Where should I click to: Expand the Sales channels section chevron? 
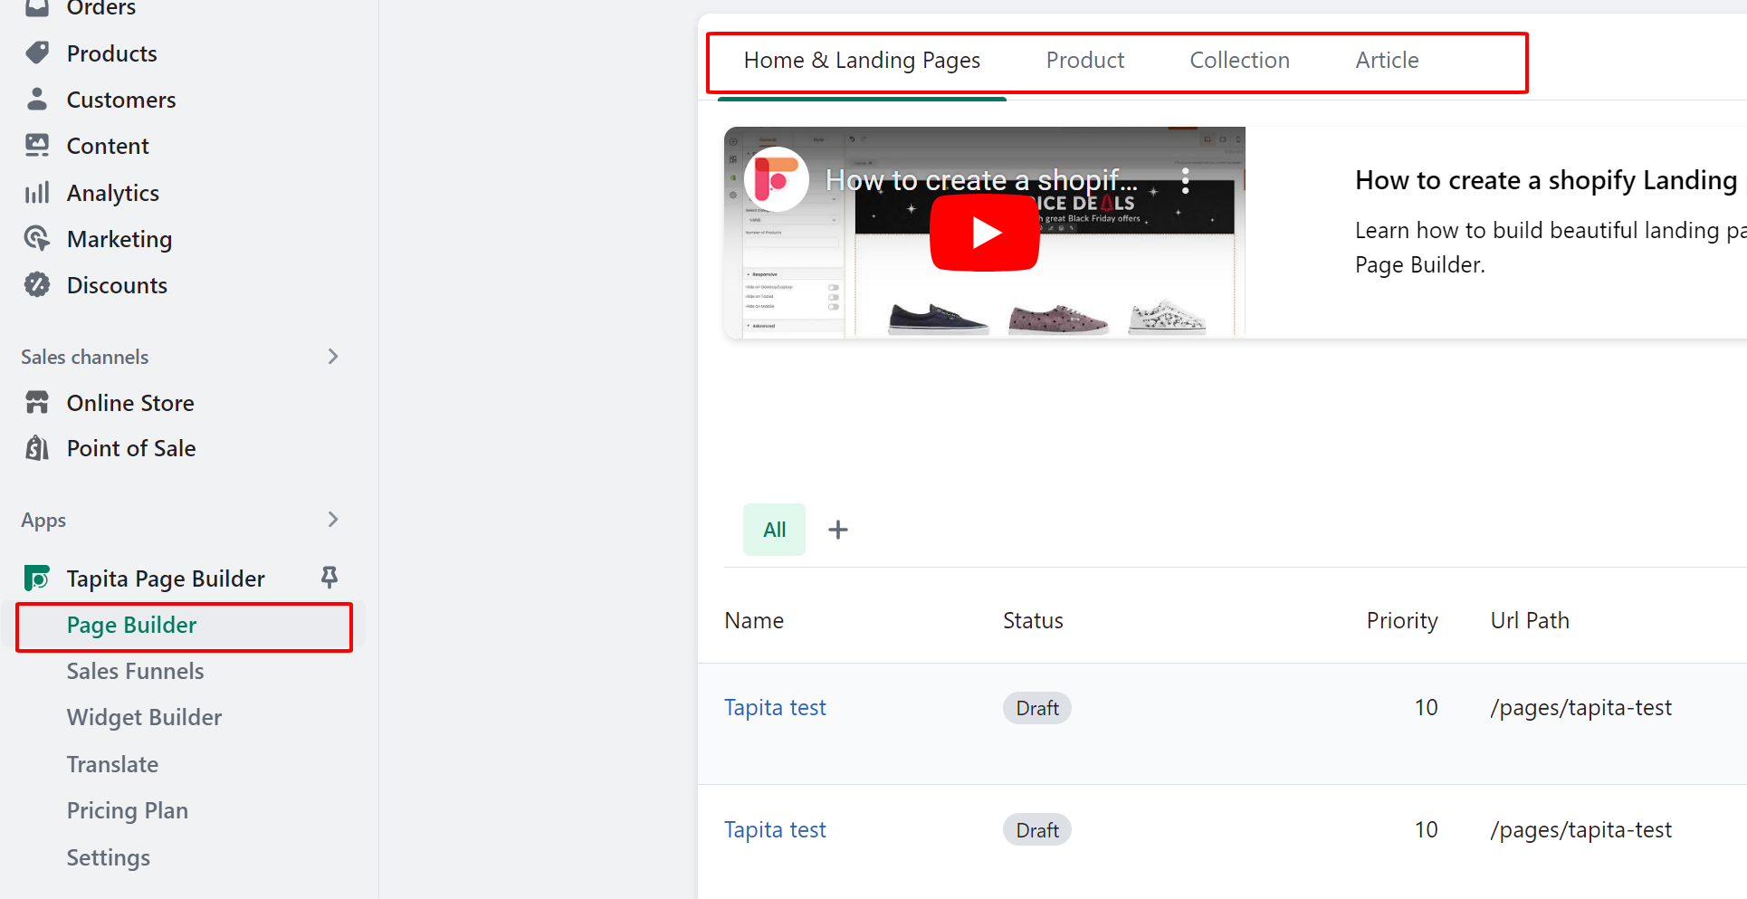point(333,357)
